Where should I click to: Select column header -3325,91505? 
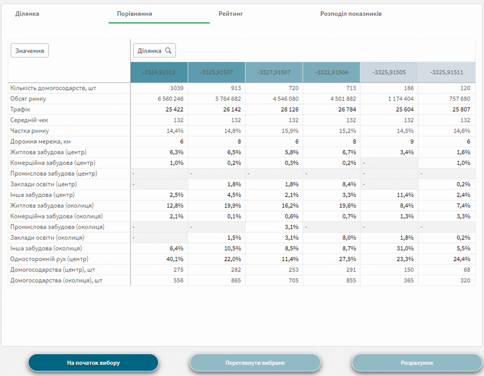click(389, 73)
